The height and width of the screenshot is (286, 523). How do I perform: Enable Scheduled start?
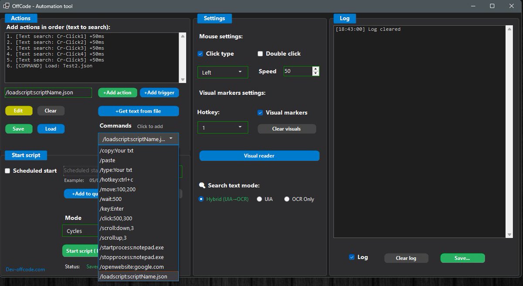7,171
